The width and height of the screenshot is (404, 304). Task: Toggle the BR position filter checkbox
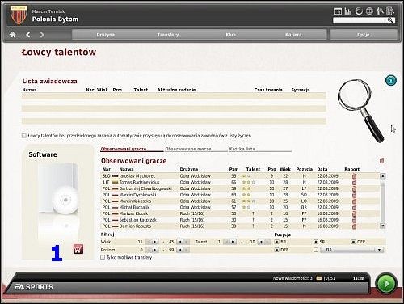point(276,242)
